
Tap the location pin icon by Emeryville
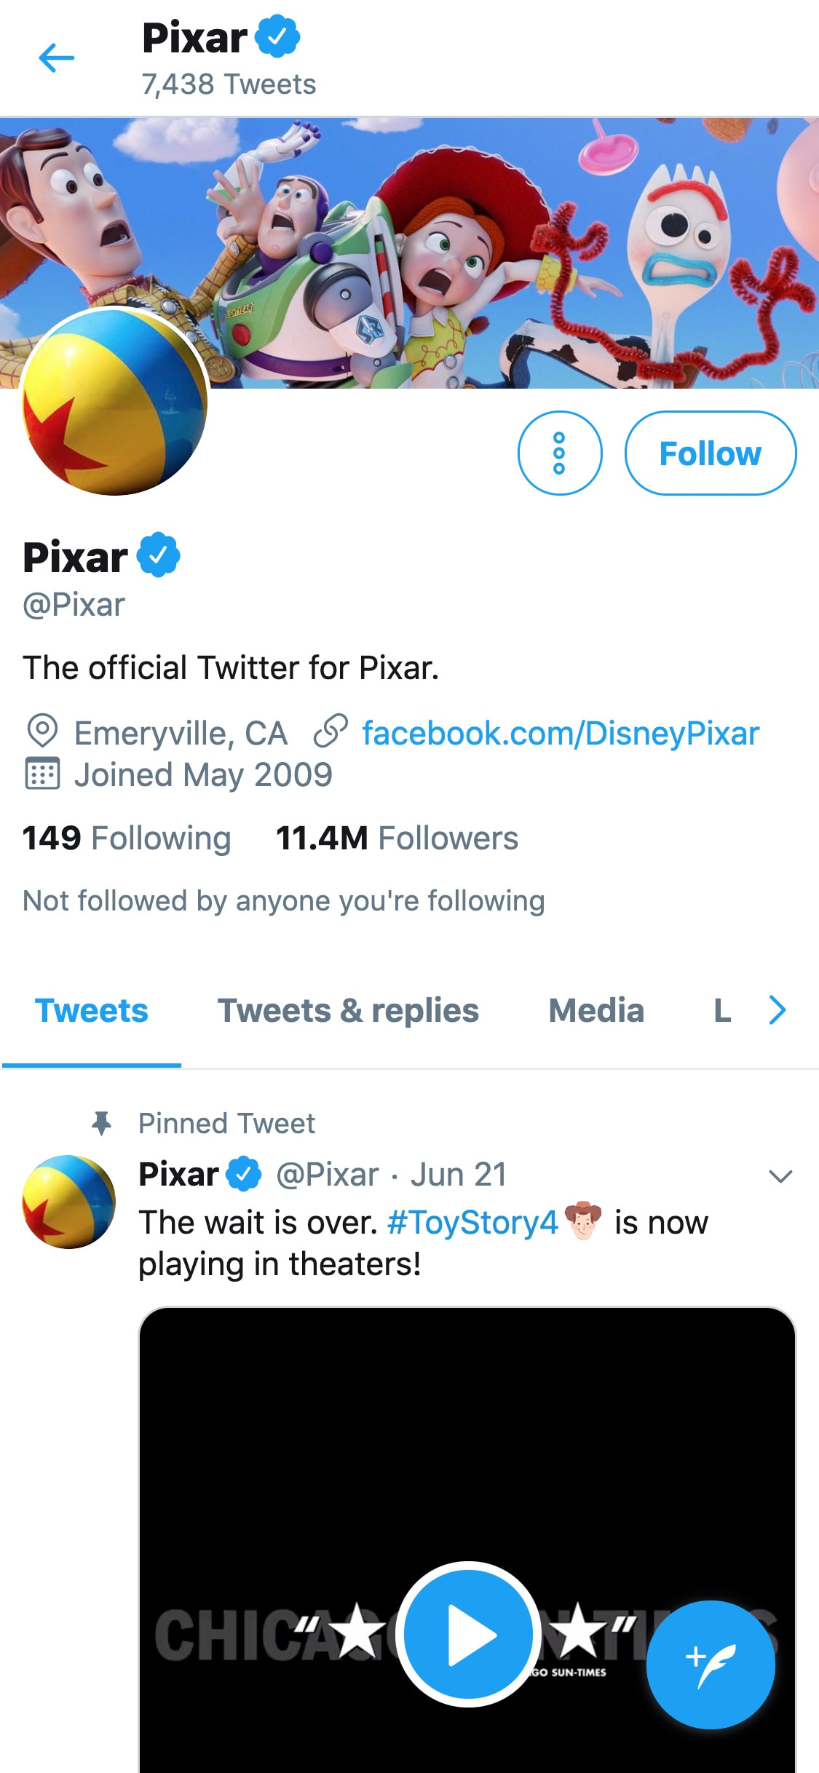pos(42,731)
